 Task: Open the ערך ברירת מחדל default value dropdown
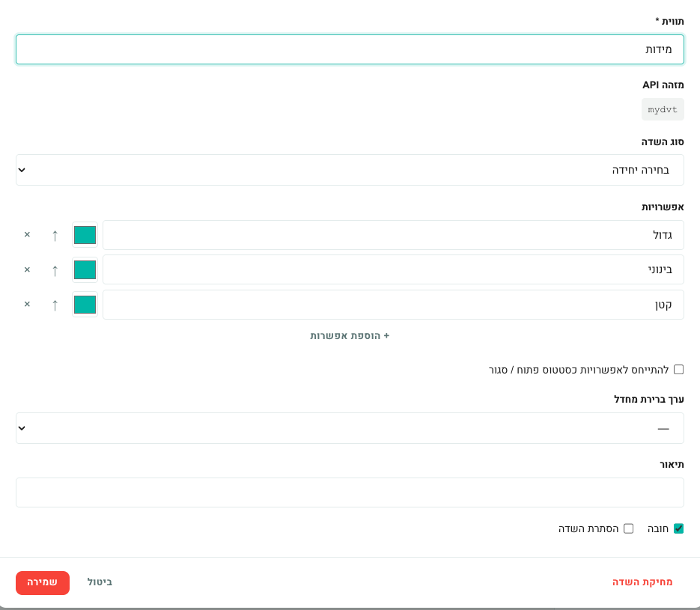[x=350, y=428]
